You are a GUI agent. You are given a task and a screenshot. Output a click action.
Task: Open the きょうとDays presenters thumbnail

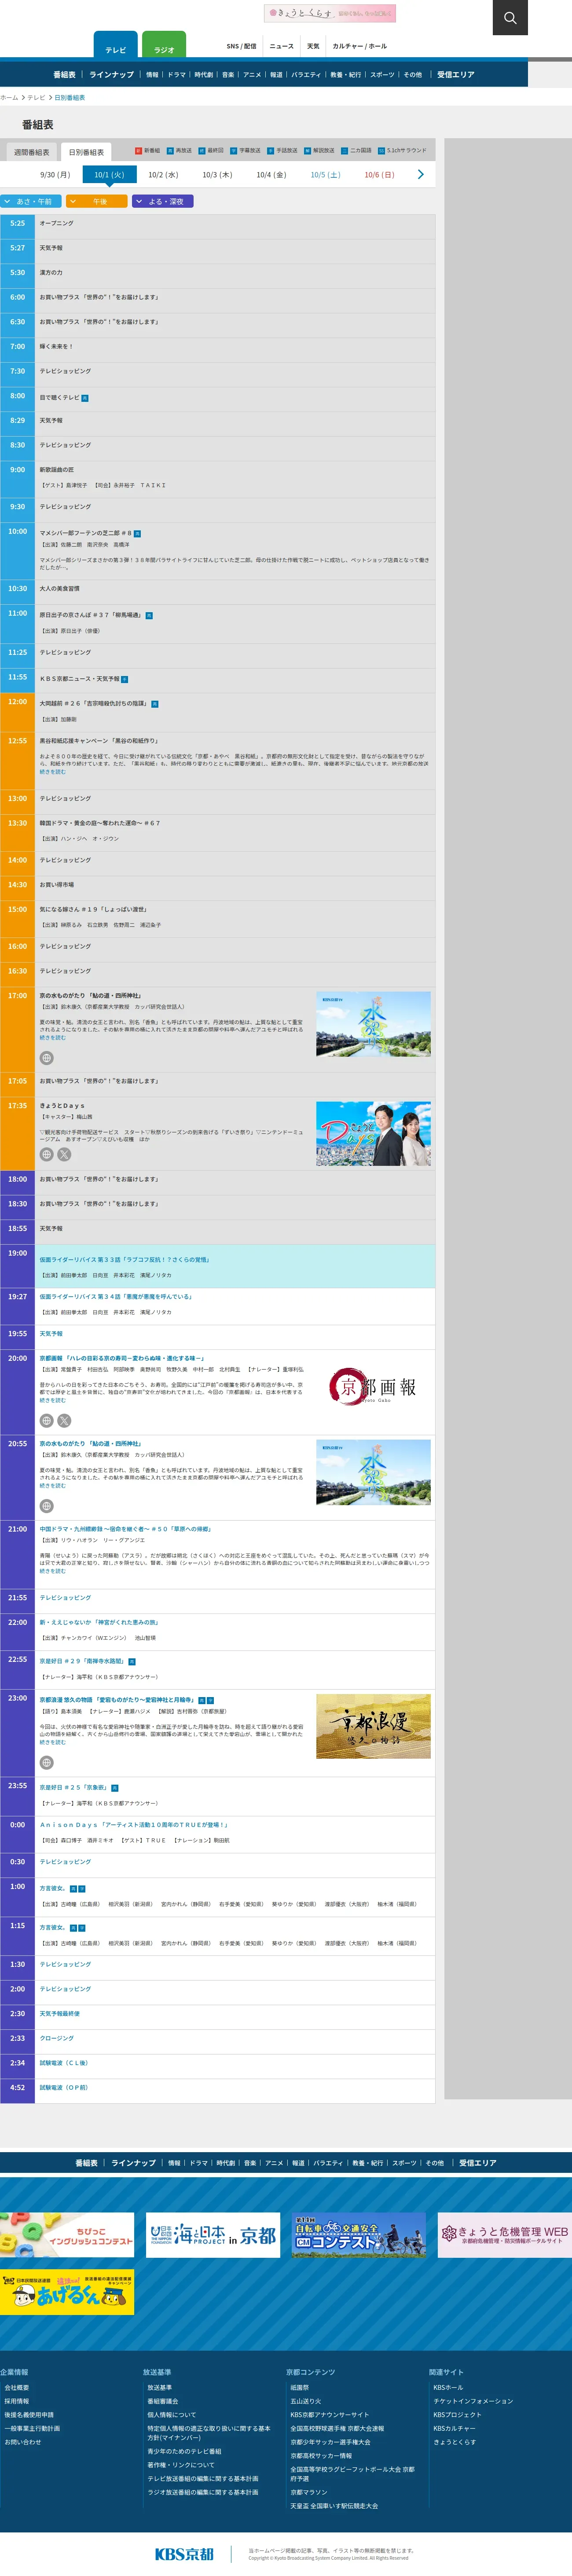(373, 1134)
